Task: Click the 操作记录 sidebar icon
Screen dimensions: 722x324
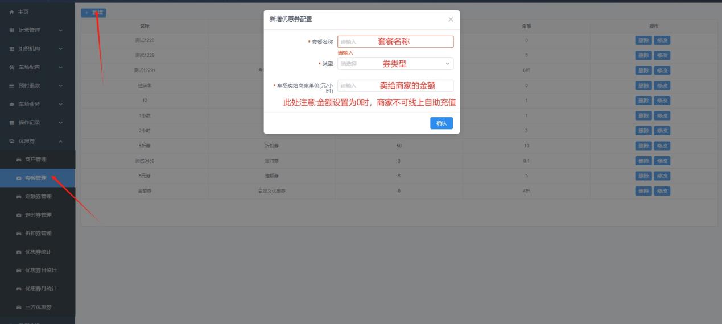Action: pyautogui.click(x=11, y=122)
